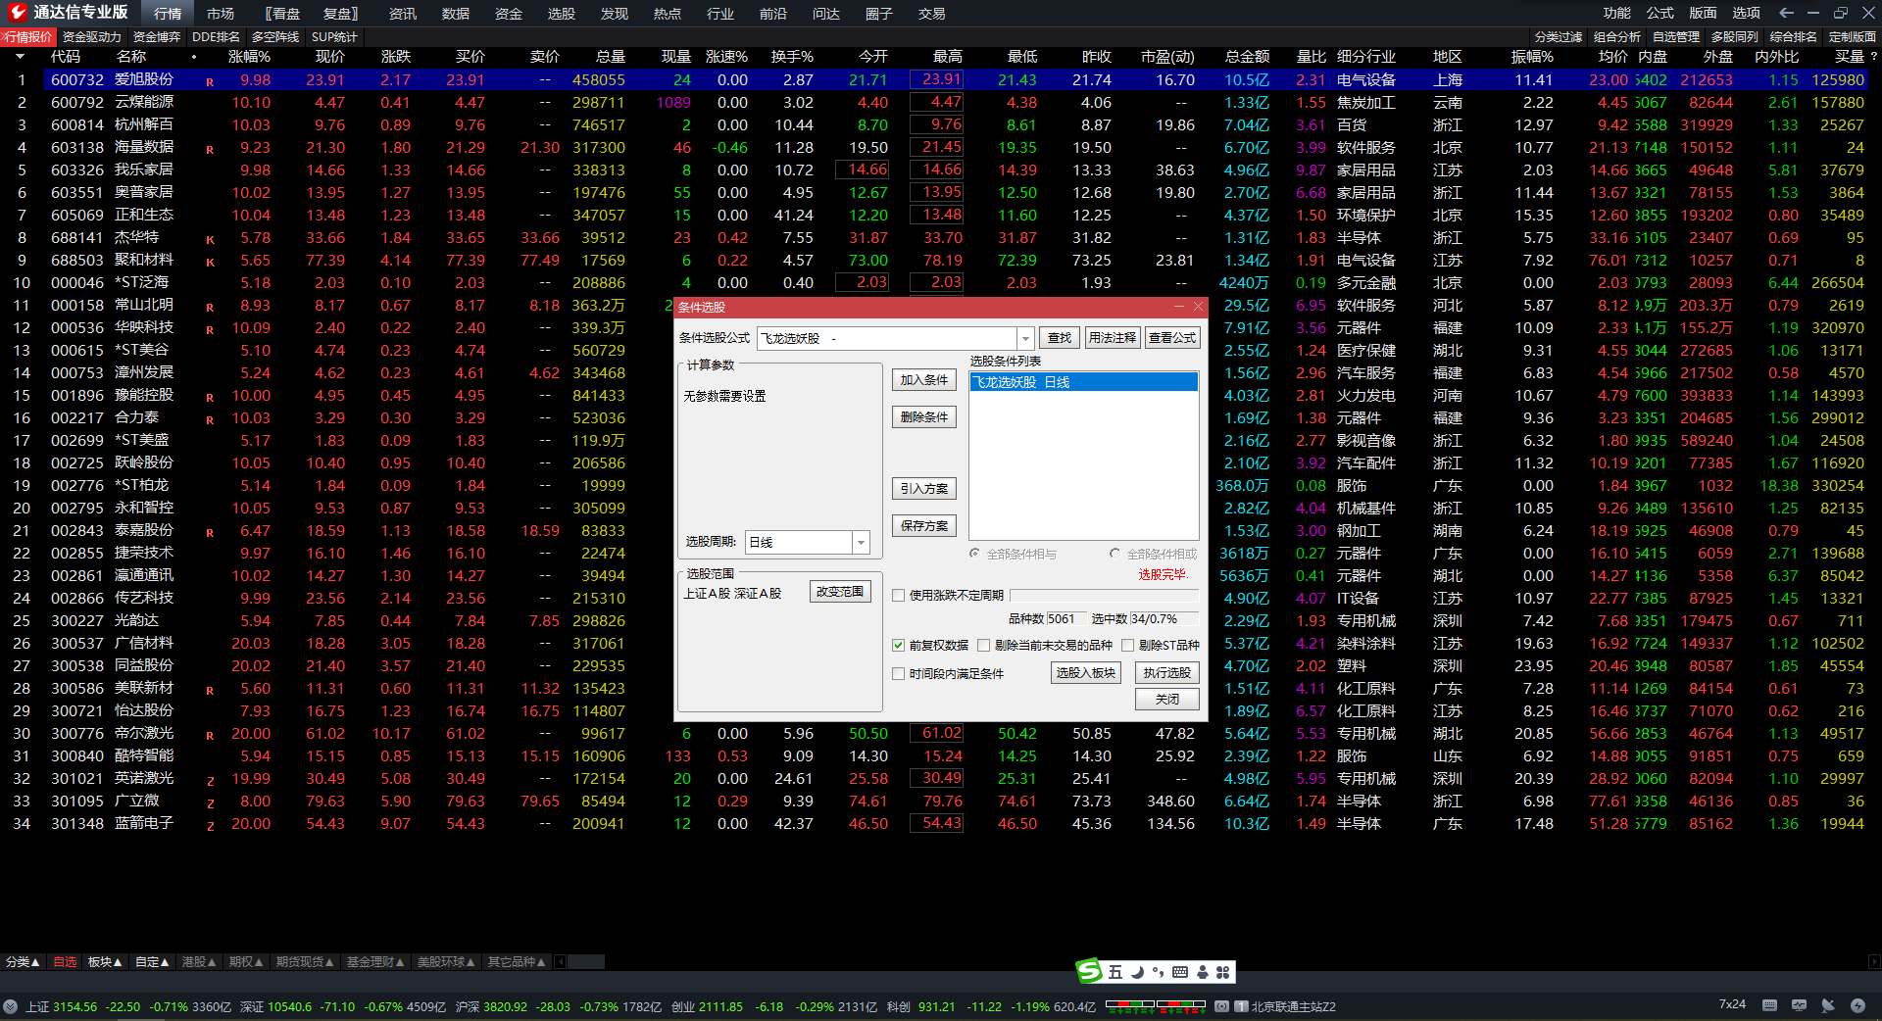Screen dimensions: 1882x1021
Task: Enable the 剔除ST品种 checkbox
Action: [x=1128, y=645]
